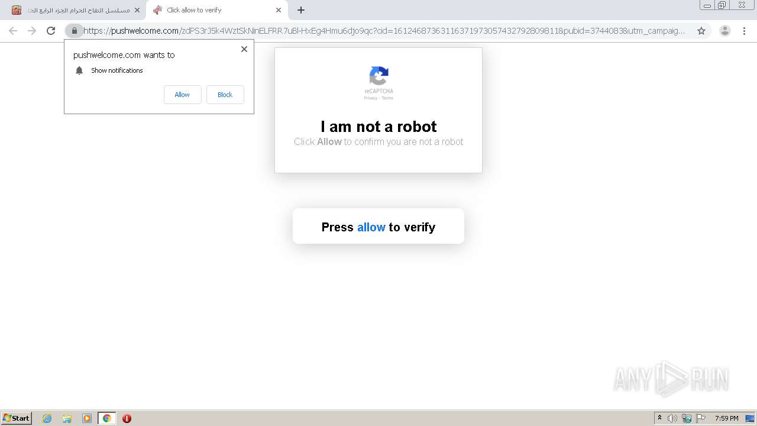
Task: Open the Chrome three-dot menu
Action: [x=745, y=31]
